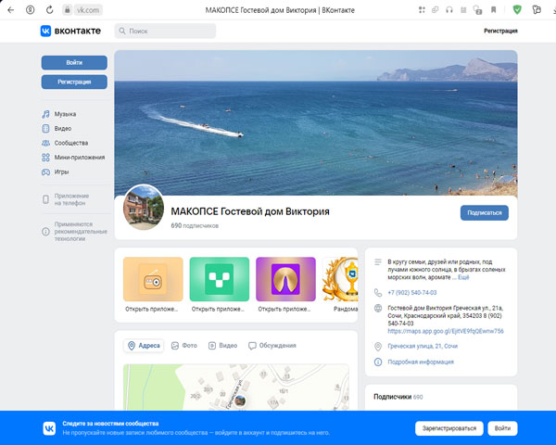Click the phone handset icon in info block
This screenshot has width=556, height=445.
[378, 293]
